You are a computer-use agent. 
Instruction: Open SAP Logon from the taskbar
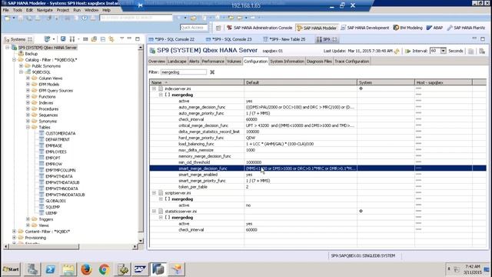pos(140,269)
